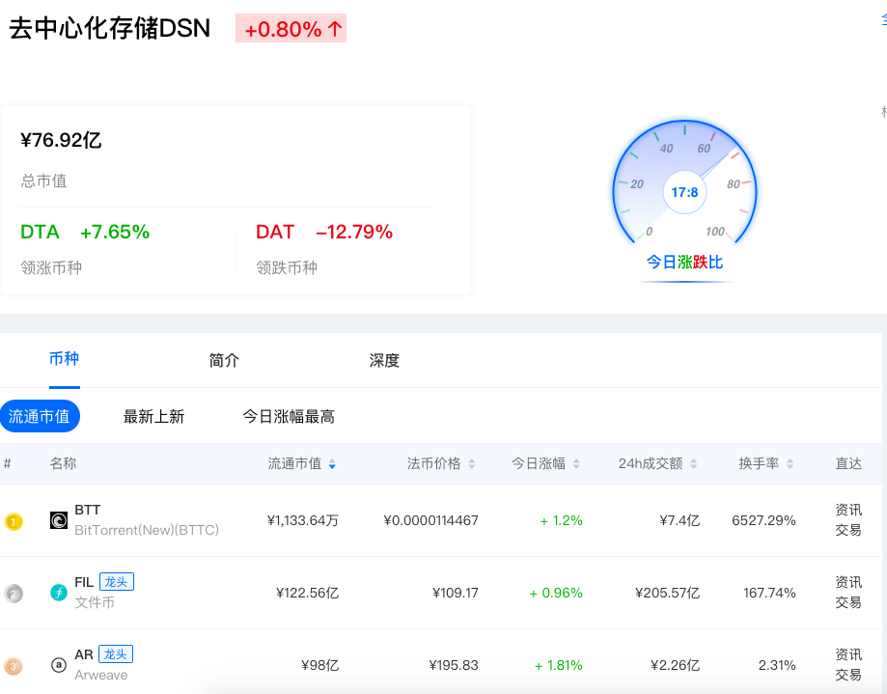Click the silver rank 2 medal icon
The height and width of the screenshot is (694, 887).
click(x=14, y=594)
